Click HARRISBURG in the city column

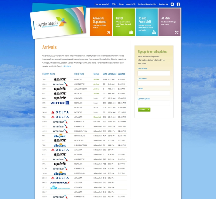pos(80,136)
